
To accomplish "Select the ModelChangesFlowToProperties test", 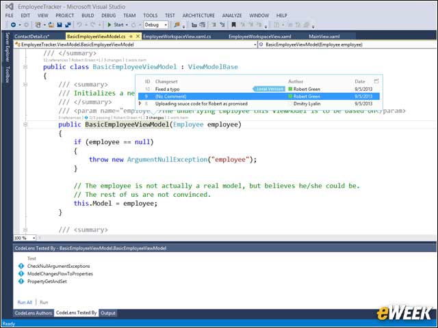I will pos(60,274).
